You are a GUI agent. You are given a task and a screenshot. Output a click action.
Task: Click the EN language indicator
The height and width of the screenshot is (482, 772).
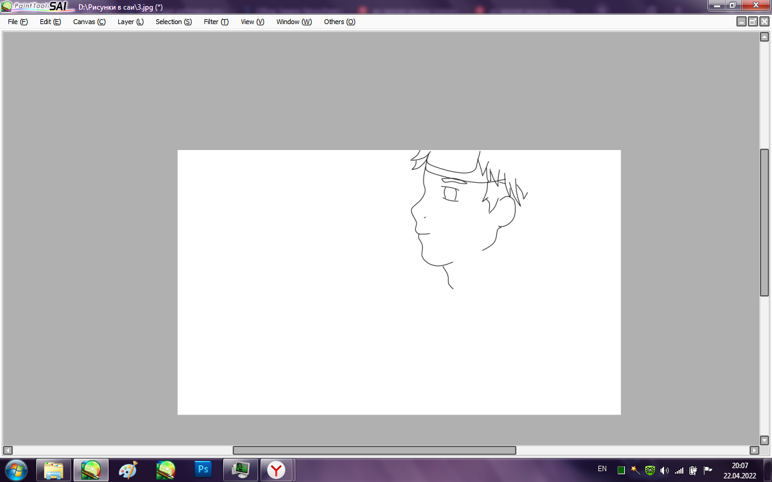coord(602,469)
